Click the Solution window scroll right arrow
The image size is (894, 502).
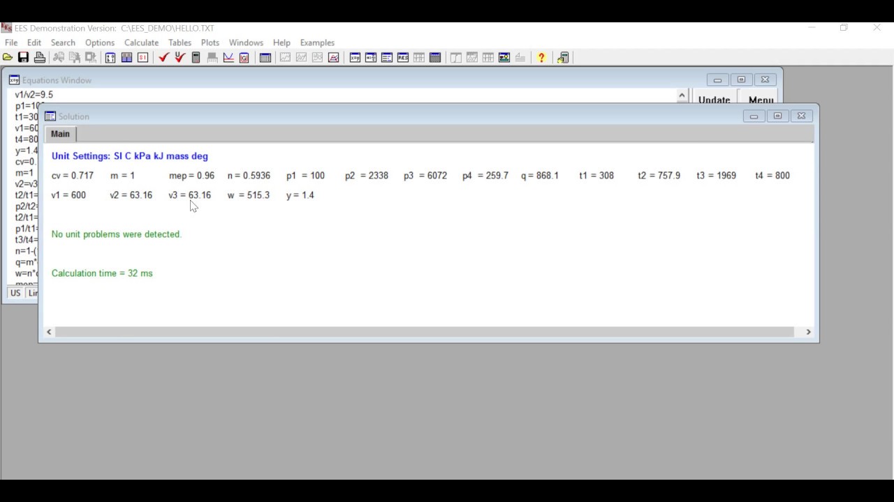808,332
